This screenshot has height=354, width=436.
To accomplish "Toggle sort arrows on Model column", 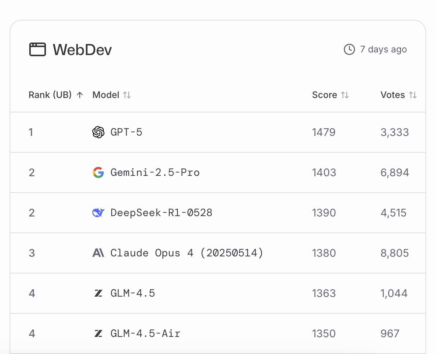I will point(127,95).
